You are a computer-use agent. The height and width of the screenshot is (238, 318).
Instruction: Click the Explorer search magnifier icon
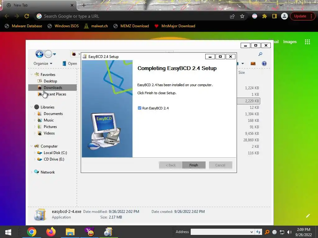[260, 54]
